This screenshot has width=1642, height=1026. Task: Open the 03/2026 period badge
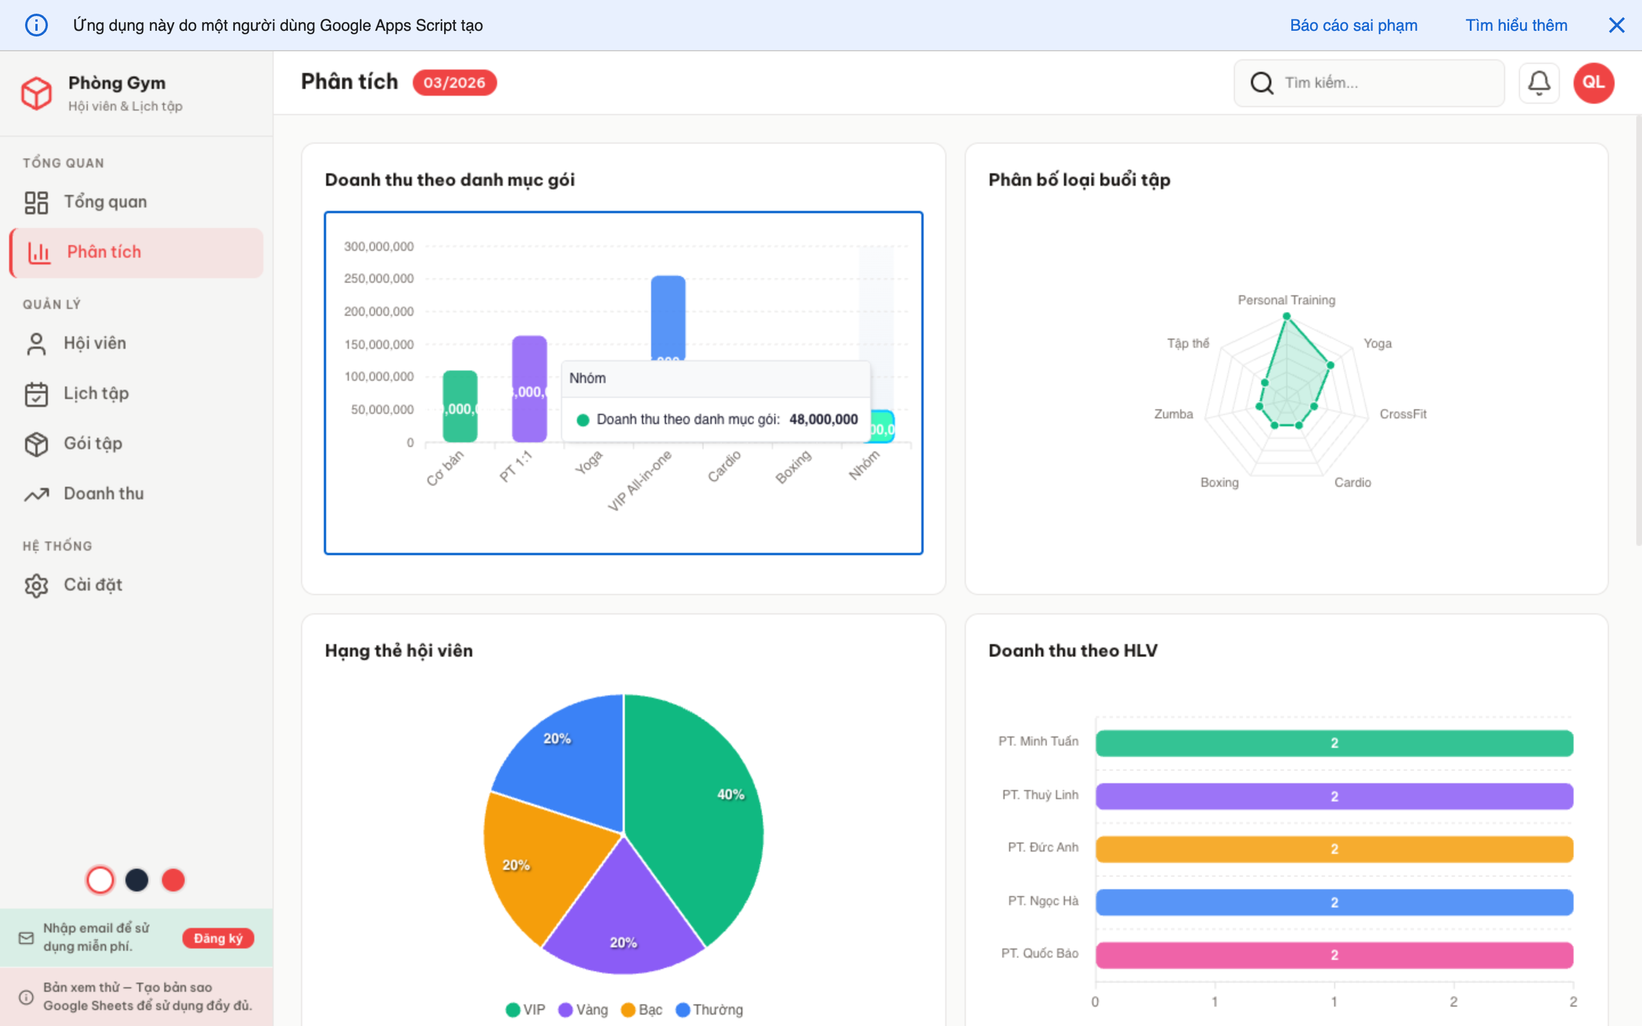[x=454, y=83]
